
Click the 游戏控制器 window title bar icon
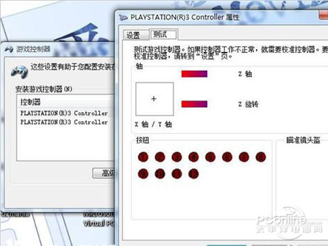(x=9, y=49)
